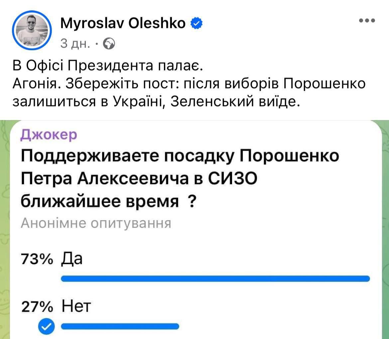This screenshot has width=389, height=339.
Task: Select the "Да" poll option
Action: pos(72,258)
